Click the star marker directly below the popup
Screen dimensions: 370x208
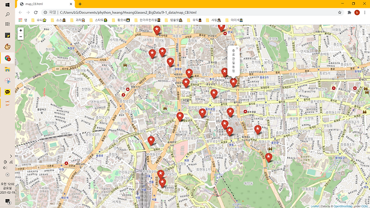[233, 83]
